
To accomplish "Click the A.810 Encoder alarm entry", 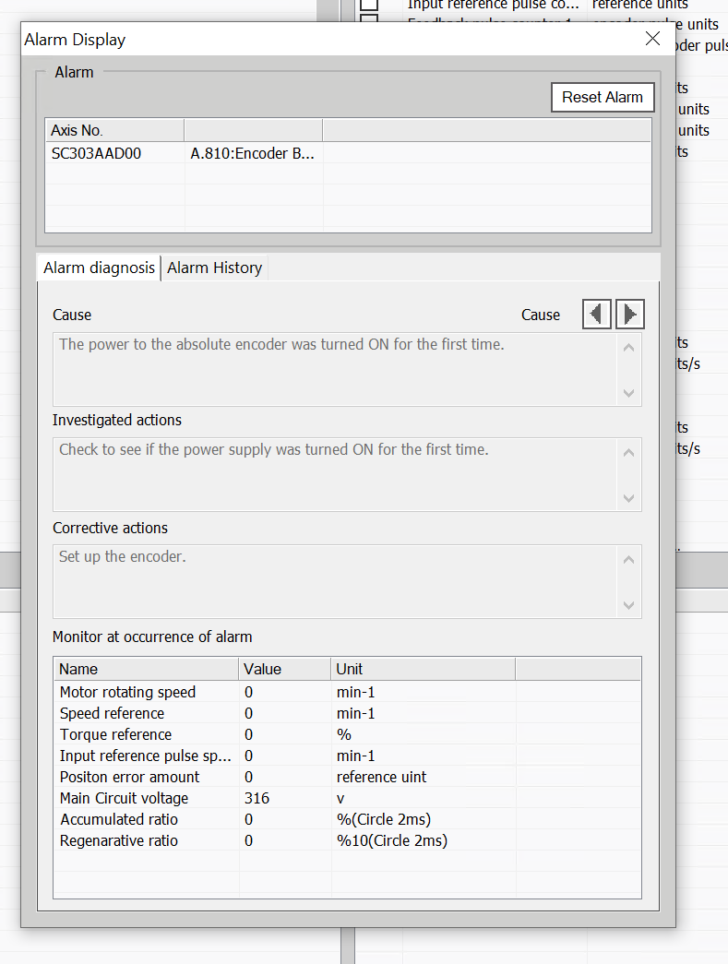I will point(252,154).
